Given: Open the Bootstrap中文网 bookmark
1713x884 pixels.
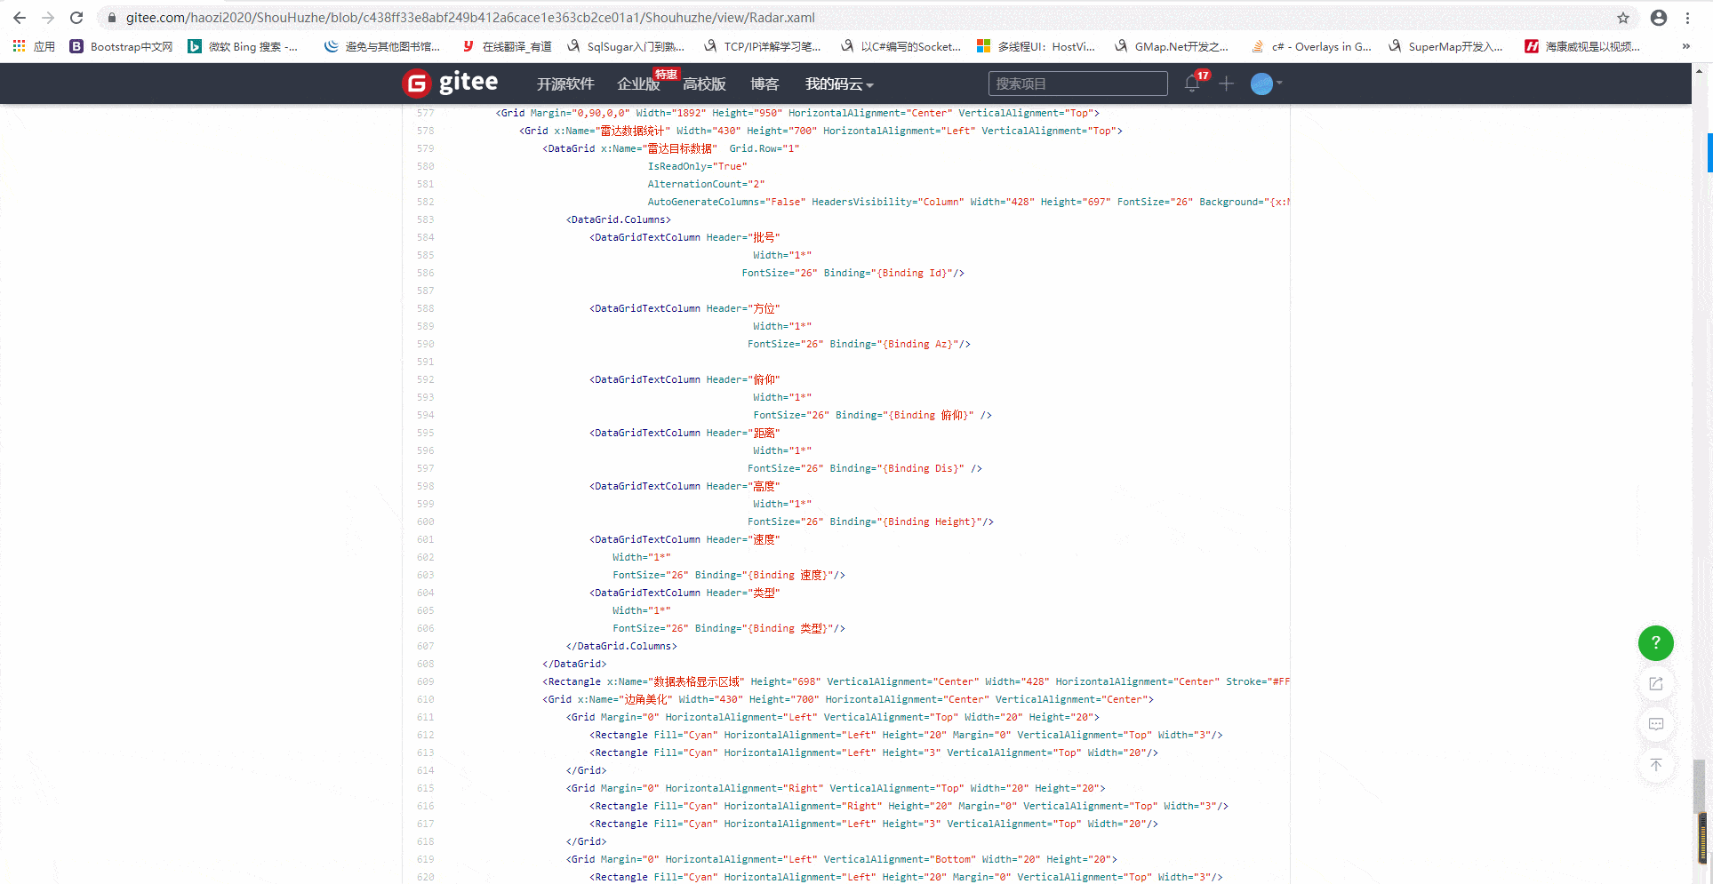Looking at the screenshot, I should tap(120, 46).
